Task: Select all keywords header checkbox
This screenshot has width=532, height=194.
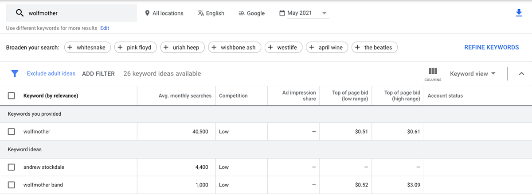Action: pos(12,96)
